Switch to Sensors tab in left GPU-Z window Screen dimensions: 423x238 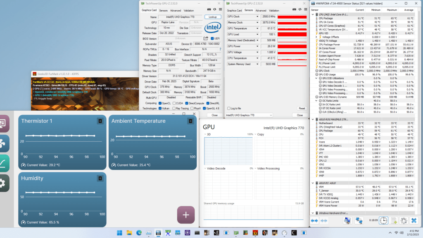[x=163, y=10]
